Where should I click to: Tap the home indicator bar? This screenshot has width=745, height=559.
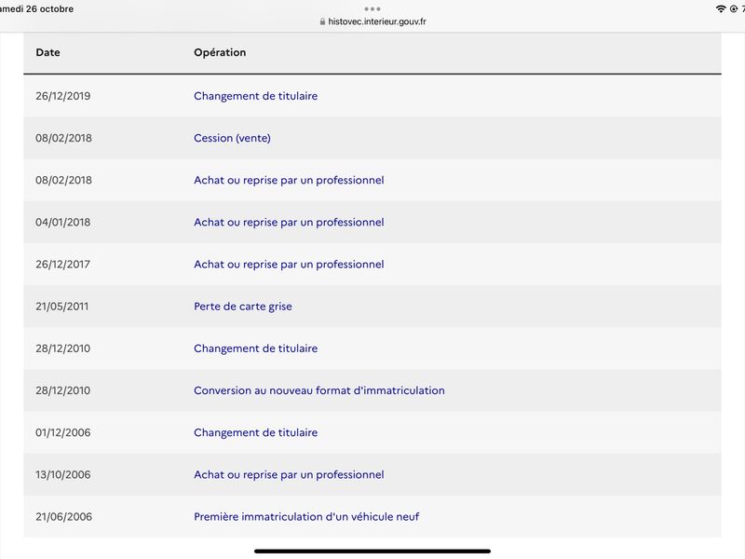pos(372,552)
